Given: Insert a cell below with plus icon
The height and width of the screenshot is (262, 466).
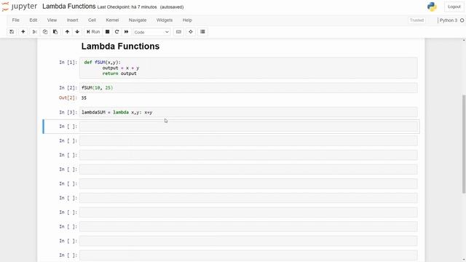Looking at the screenshot, I should 23,32.
